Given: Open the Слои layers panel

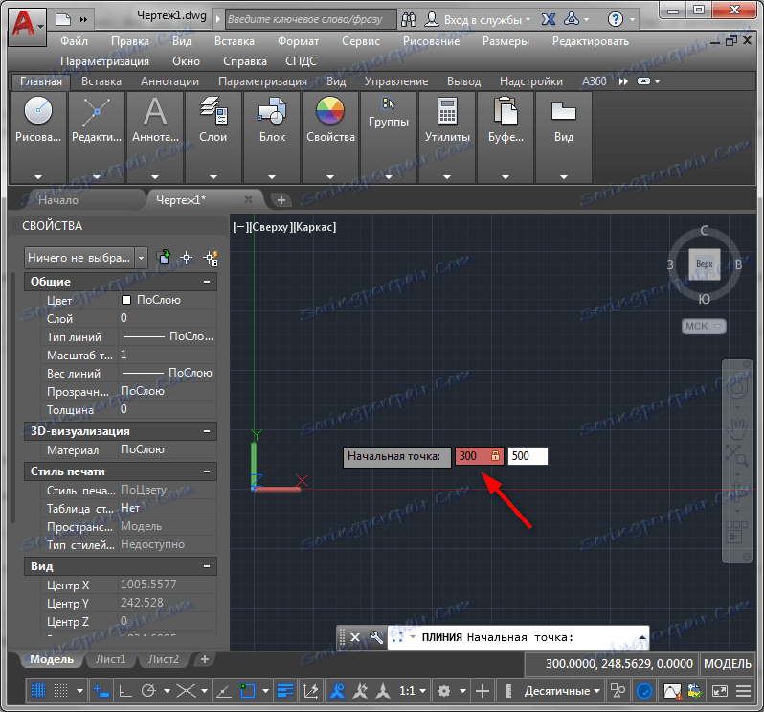Looking at the screenshot, I should coord(213,137).
